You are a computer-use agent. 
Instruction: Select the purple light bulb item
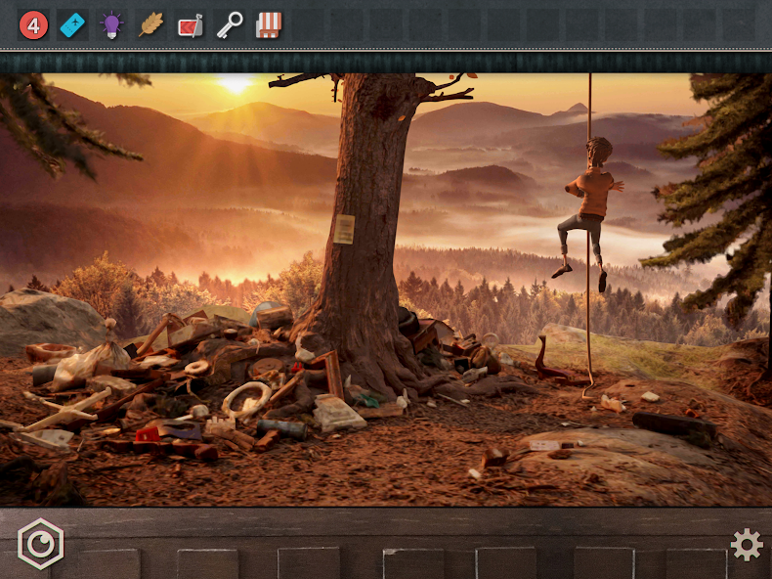(112, 25)
